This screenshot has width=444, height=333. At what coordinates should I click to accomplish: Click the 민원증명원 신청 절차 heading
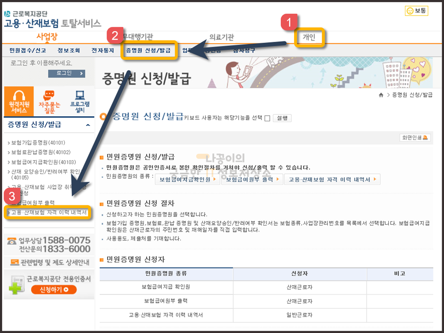[140, 203]
